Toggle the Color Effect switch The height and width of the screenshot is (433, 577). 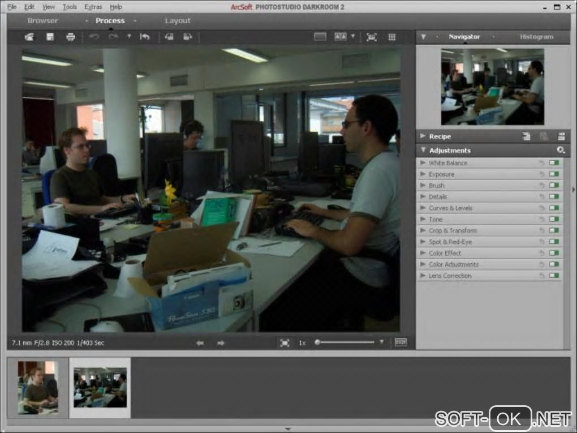click(554, 253)
